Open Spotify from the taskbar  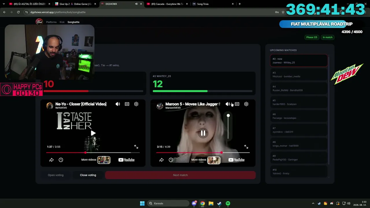coord(228,203)
